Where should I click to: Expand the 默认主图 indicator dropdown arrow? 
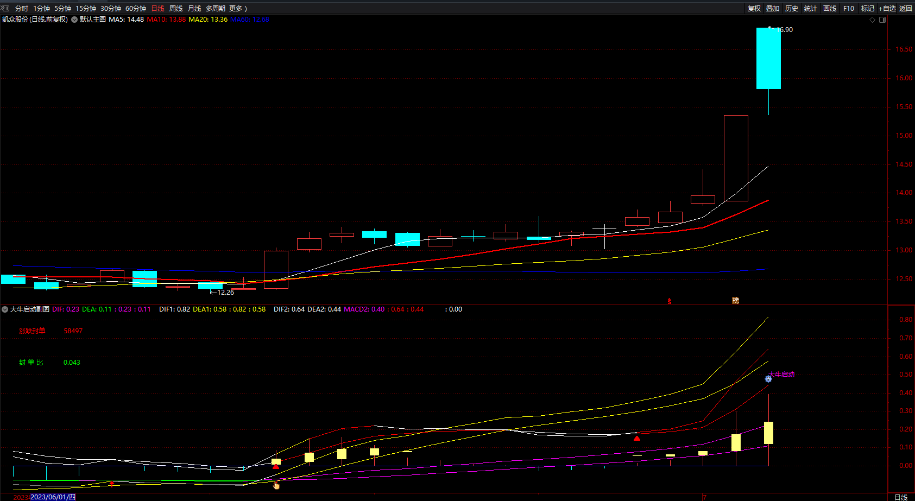(74, 20)
